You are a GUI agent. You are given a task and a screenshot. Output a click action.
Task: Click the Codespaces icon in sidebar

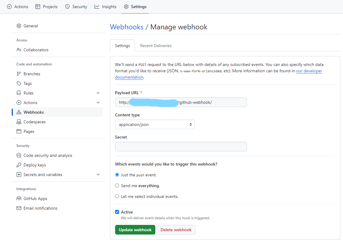[x=19, y=122]
